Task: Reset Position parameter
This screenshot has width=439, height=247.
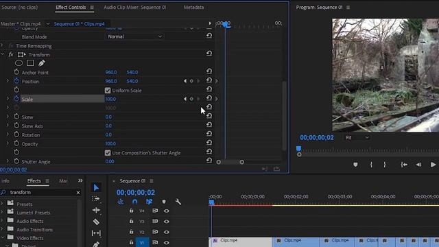Action: click(209, 80)
